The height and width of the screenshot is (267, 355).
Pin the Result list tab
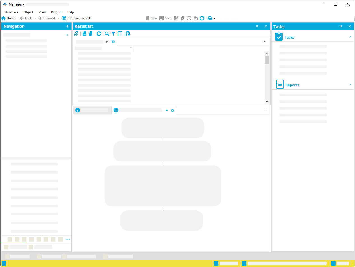pyautogui.click(x=107, y=42)
